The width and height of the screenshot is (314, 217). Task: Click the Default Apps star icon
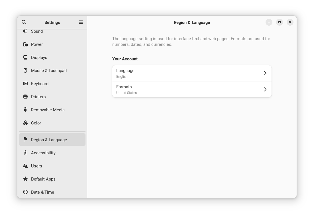[25, 179]
